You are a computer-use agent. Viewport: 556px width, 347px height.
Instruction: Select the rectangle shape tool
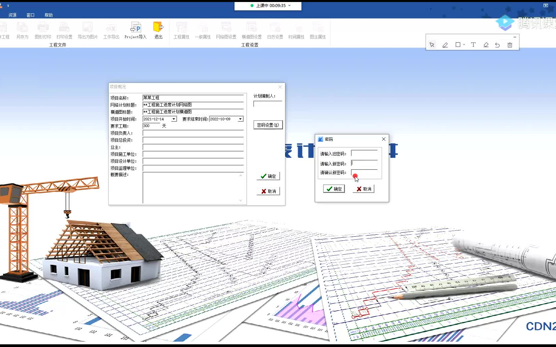pos(458,44)
